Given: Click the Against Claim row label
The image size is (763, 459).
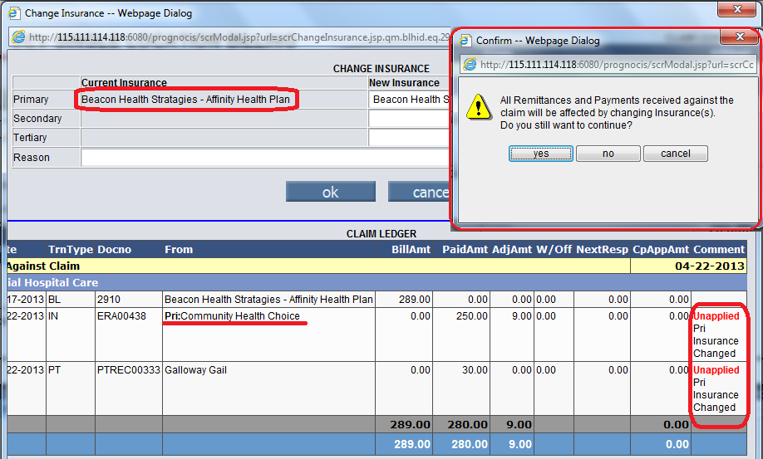Looking at the screenshot, I should [43, 266].
